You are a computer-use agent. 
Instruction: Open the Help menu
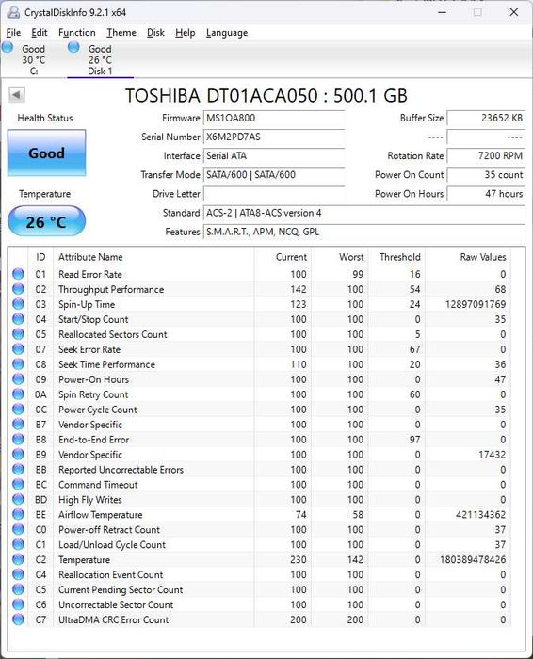(186, 32)
